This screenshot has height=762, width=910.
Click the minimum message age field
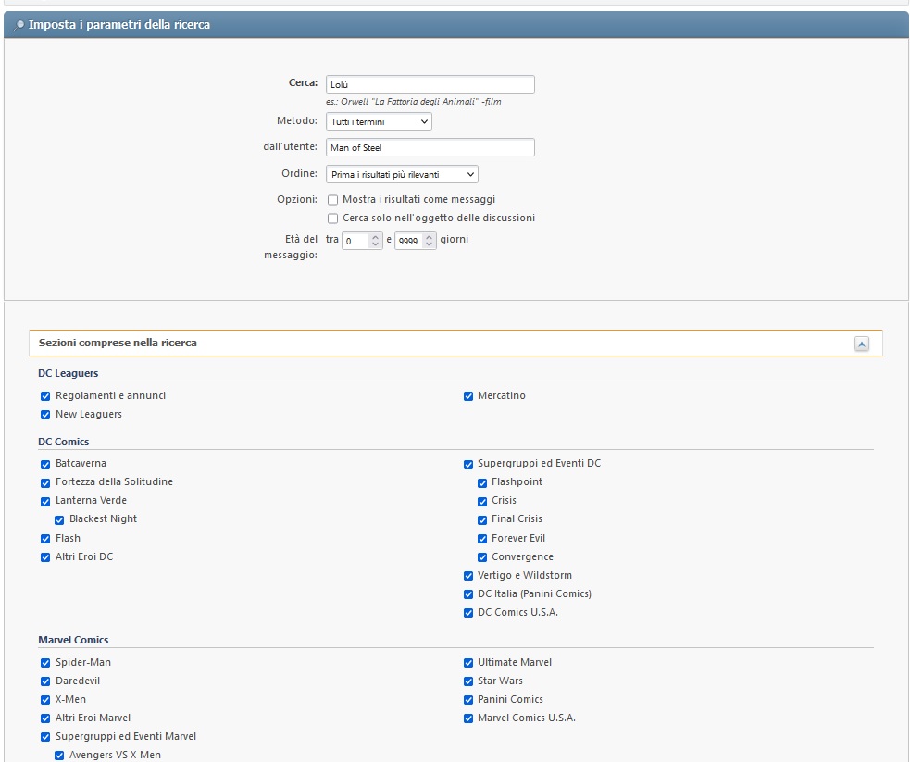pyautogui.click(x=362, y=240)
